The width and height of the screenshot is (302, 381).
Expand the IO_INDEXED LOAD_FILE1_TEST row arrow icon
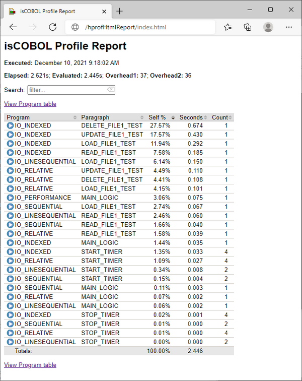point(10,143)
